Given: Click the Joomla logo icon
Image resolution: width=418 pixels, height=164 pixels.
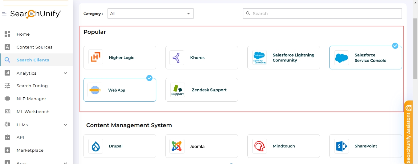Looking at the screenshot, I should (x=177, y=146).
